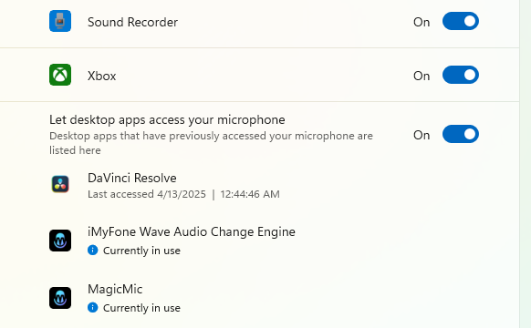Viewport: 531px width, 328px height.
Task: Select the Sound Recorder label
Action: 132,22
